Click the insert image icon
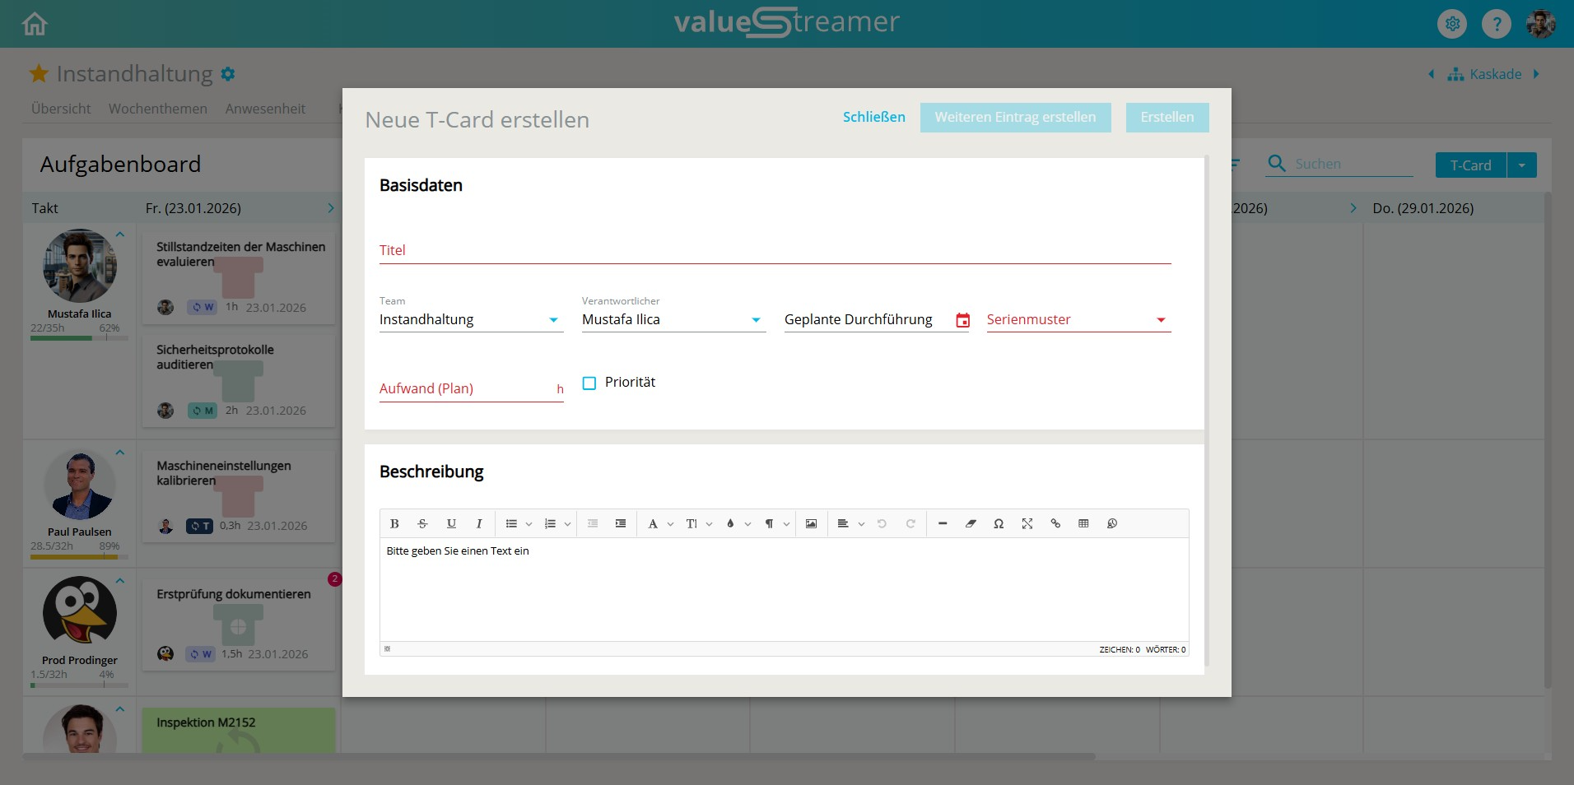 (x=811, y=524)
